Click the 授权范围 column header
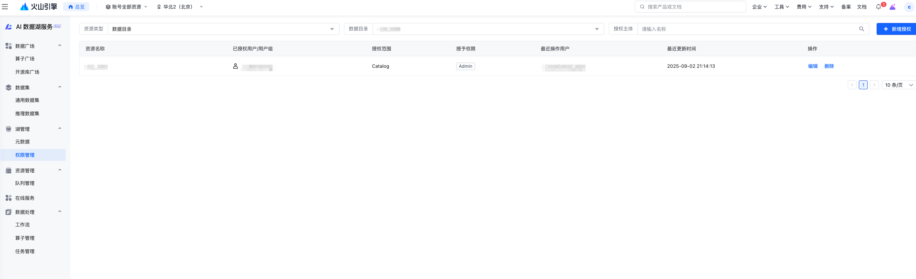The height and width of the screenshot is (279, 916). click(381, 49)
